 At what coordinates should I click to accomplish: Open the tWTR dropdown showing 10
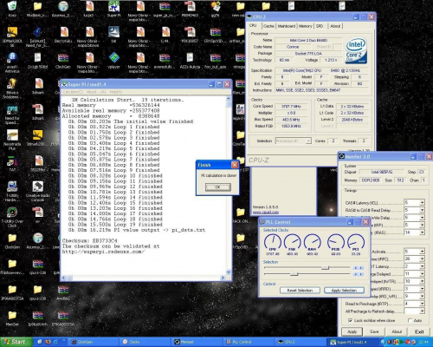pos(423,281)
